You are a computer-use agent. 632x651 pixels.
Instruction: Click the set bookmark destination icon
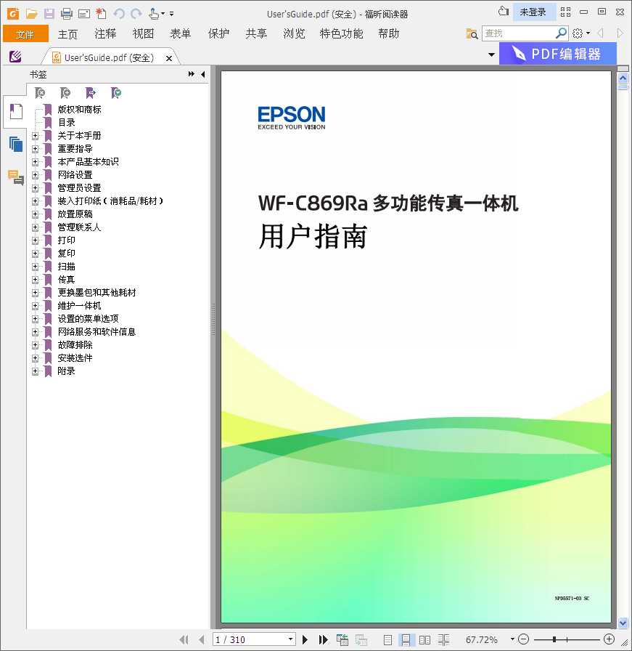91,93
